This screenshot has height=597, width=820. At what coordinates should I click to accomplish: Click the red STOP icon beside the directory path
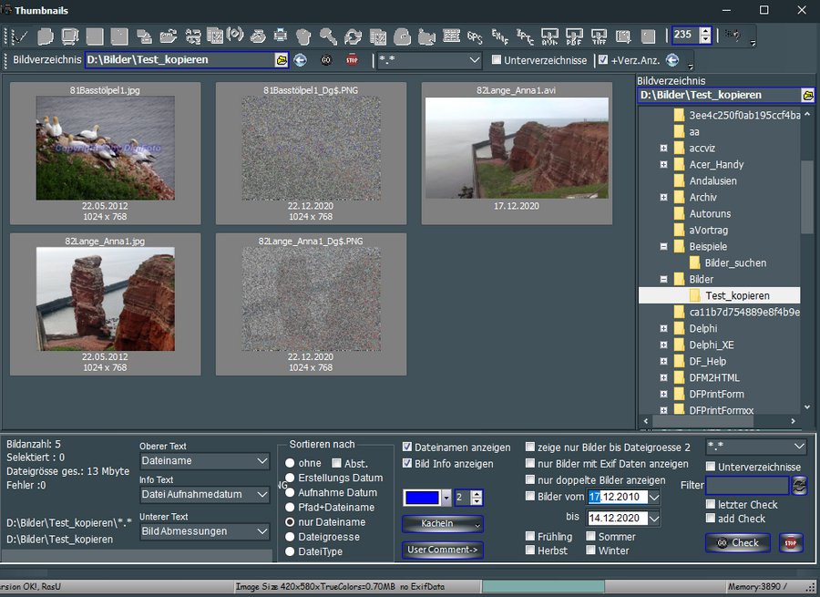click(x=353, y=60)
